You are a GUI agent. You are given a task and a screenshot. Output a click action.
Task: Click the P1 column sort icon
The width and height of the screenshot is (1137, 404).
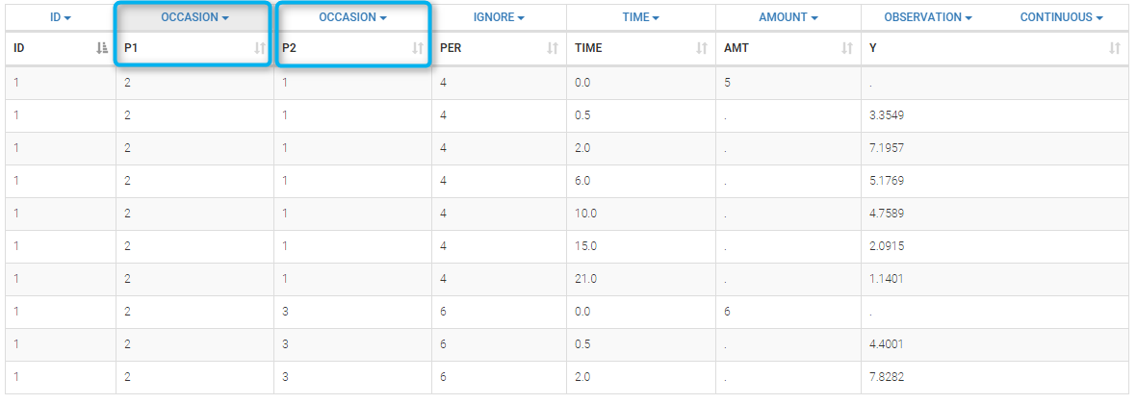point(258,48)
